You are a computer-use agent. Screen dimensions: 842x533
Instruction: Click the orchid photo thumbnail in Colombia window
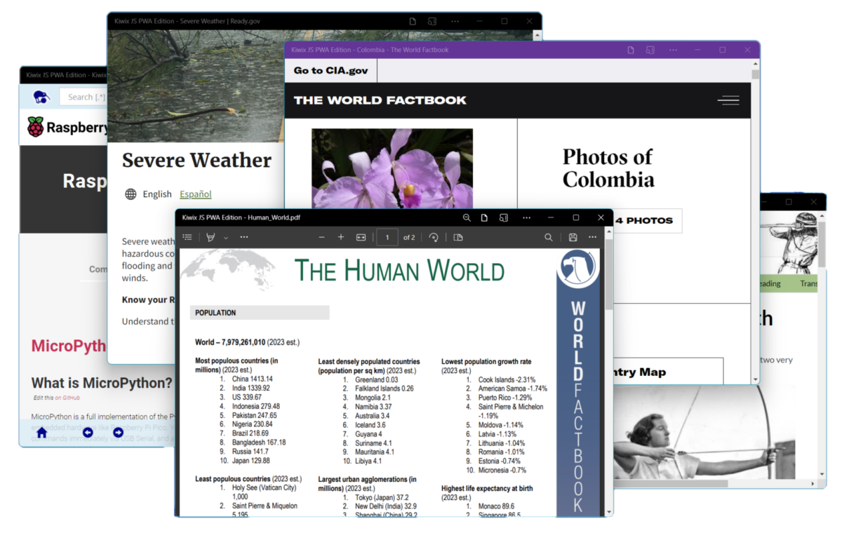point(392,168)
